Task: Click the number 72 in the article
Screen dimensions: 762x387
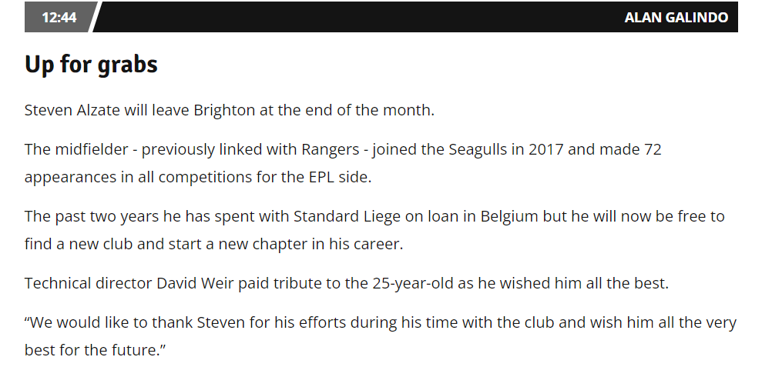Action: tap(653, 149)
